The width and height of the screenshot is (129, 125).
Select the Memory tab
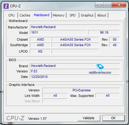pyautogui.click(x=59, y=15)
